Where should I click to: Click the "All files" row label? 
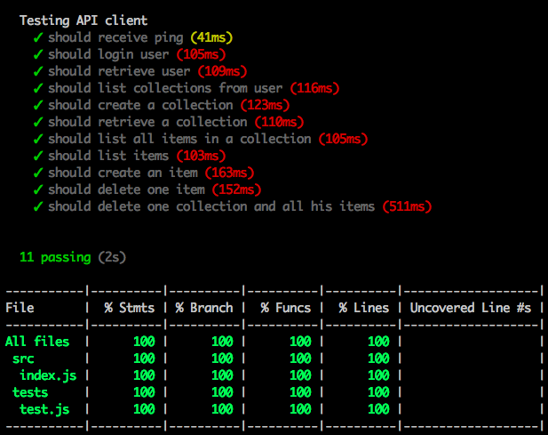(37, 342)
